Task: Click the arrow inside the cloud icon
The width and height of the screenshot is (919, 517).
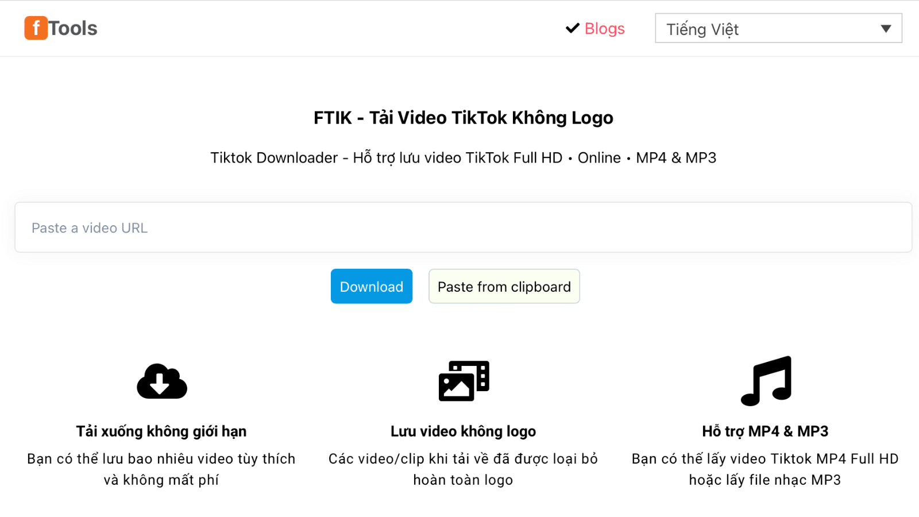Action: 160,384
